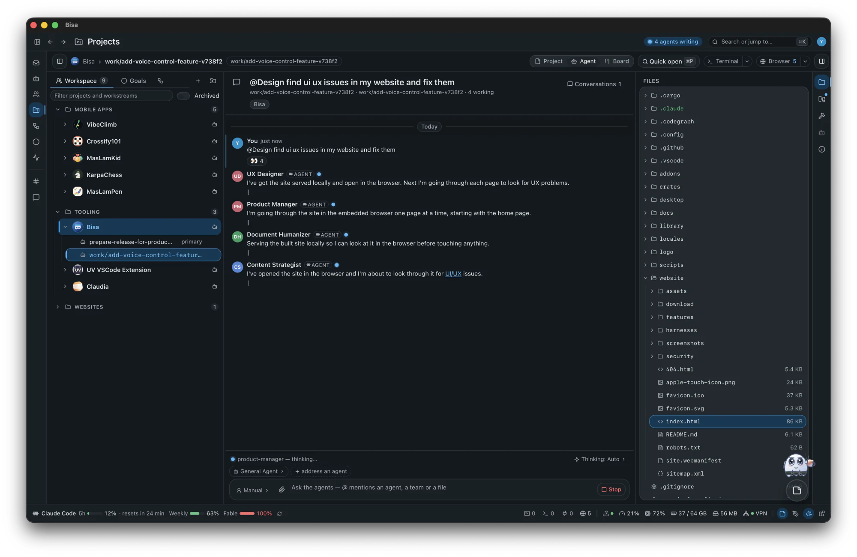Toggle the blue document panel icon in status bar
This screenshot has width=857, height=557.
coord(782,513)
